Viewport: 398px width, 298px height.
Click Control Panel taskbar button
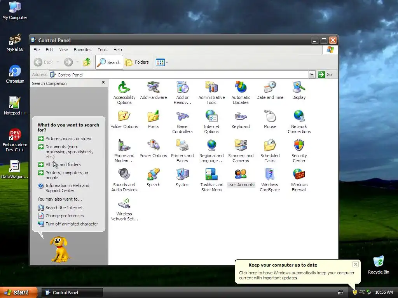click(x=72, y=293)
